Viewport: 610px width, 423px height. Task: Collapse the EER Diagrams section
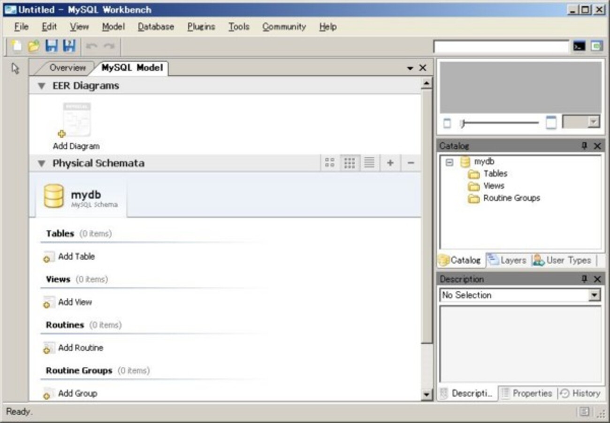[42, 86]
